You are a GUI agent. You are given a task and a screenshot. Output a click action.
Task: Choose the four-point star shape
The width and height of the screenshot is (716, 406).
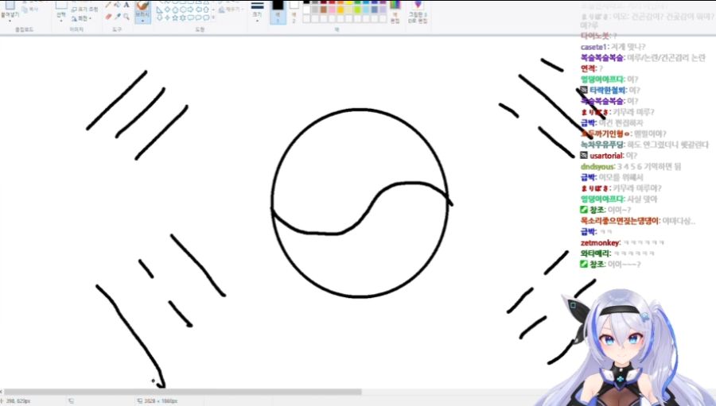click(x=168, y=17)
